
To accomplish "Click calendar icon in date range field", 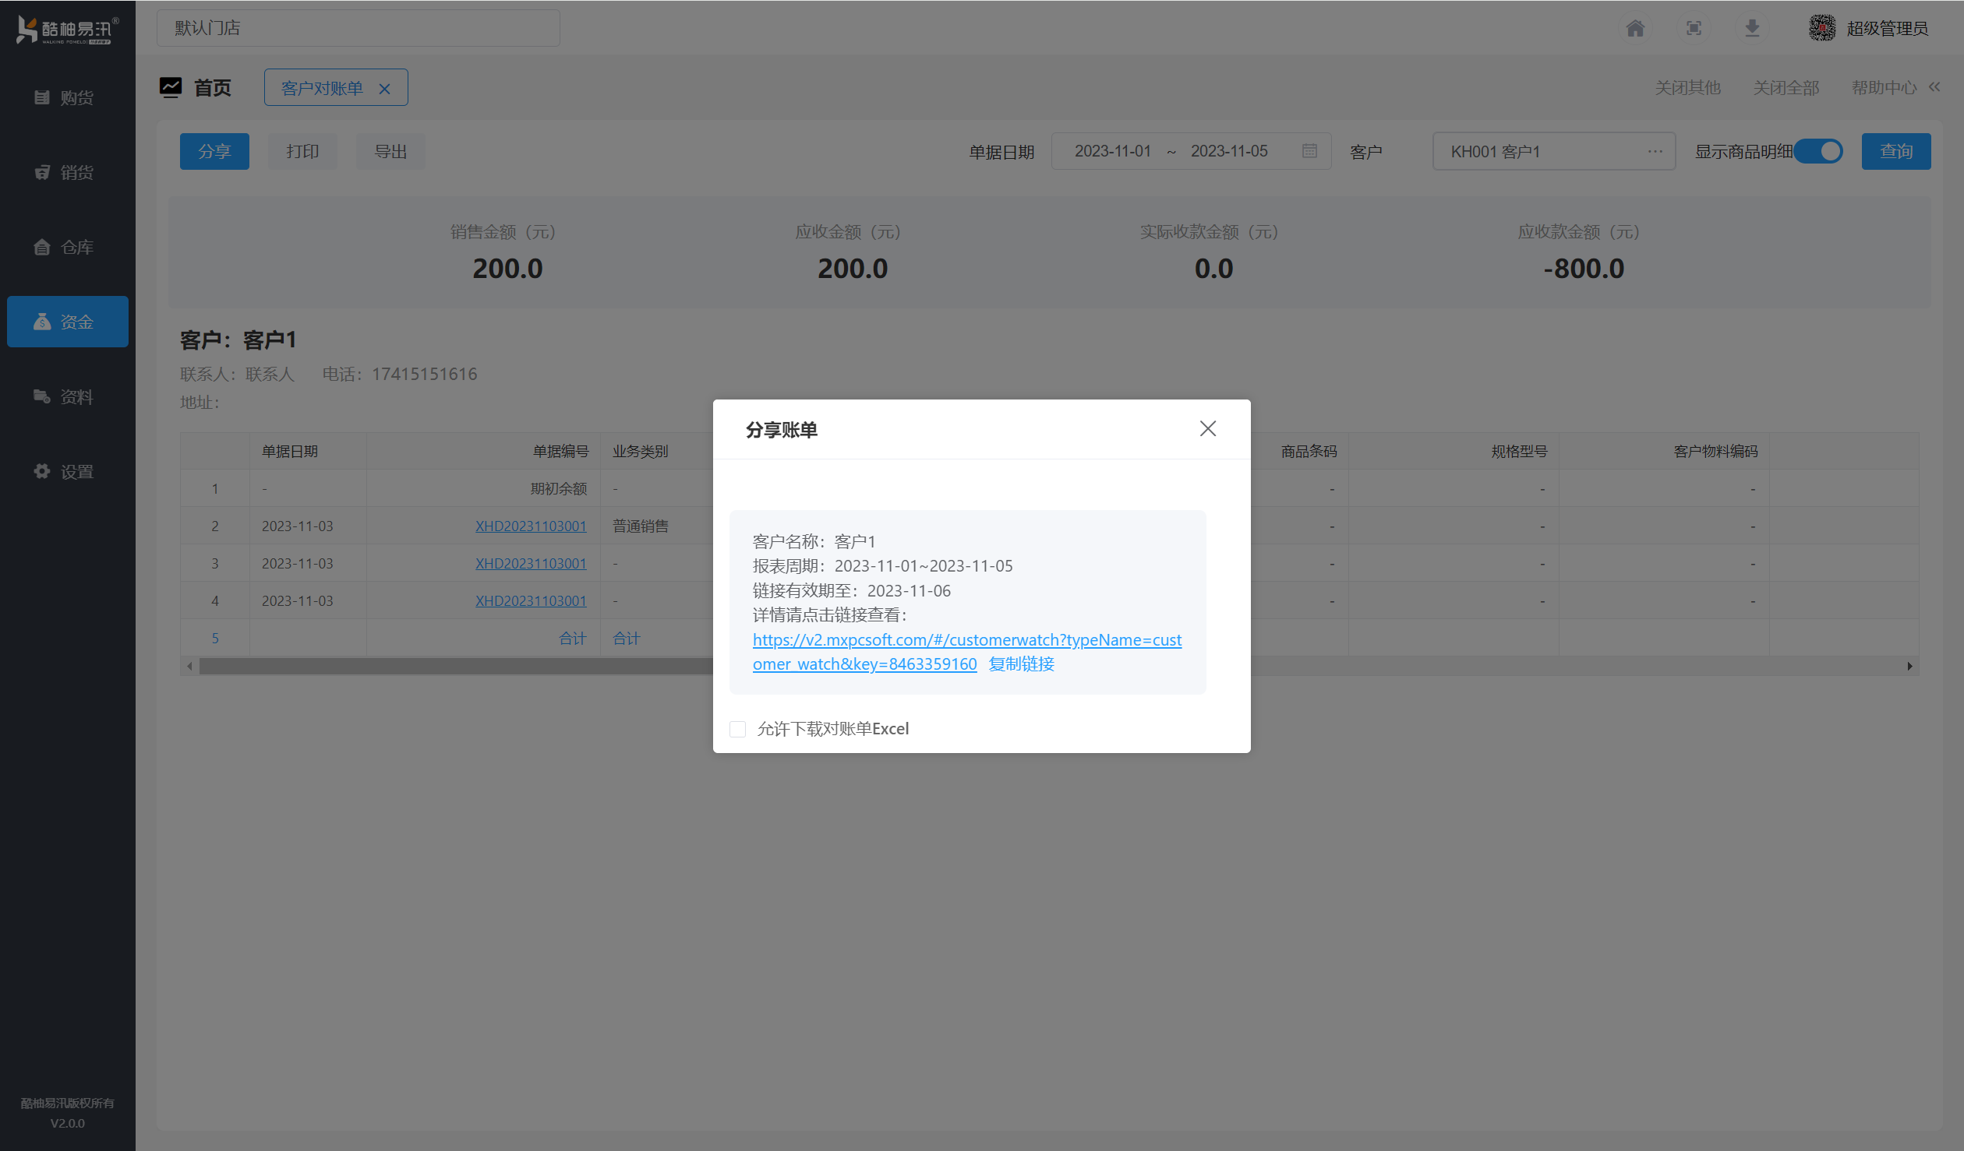I will pyautogui.click(x=1309, y=151).
